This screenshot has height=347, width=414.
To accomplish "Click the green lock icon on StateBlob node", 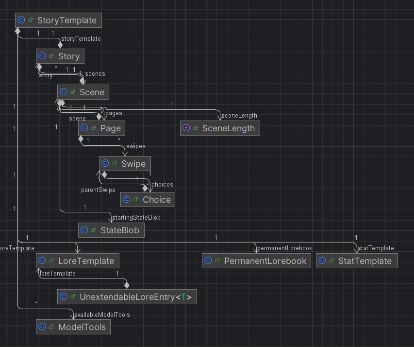I will point(94,230).
